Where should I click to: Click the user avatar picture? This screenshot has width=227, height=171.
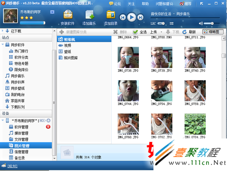10,16
